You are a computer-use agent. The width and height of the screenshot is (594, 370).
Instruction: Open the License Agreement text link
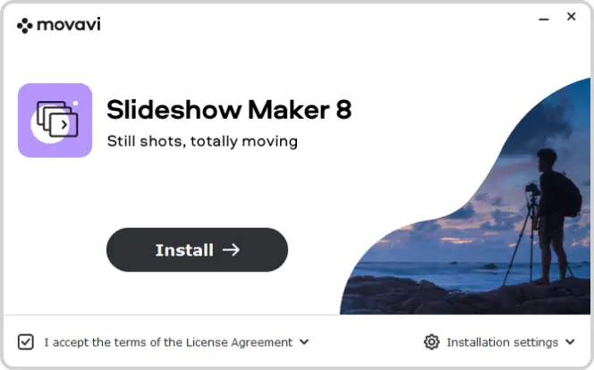239,342
